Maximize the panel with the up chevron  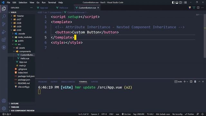199,82
